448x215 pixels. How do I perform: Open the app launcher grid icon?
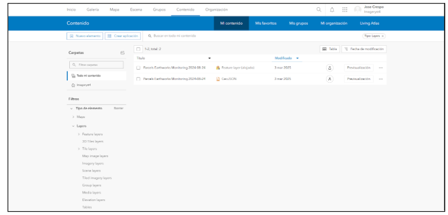(345, 9)
